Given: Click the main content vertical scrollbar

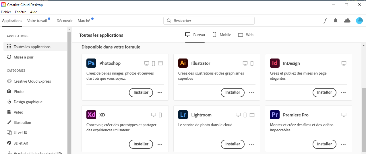Looking at the screenshot, I should coord(364,120).
